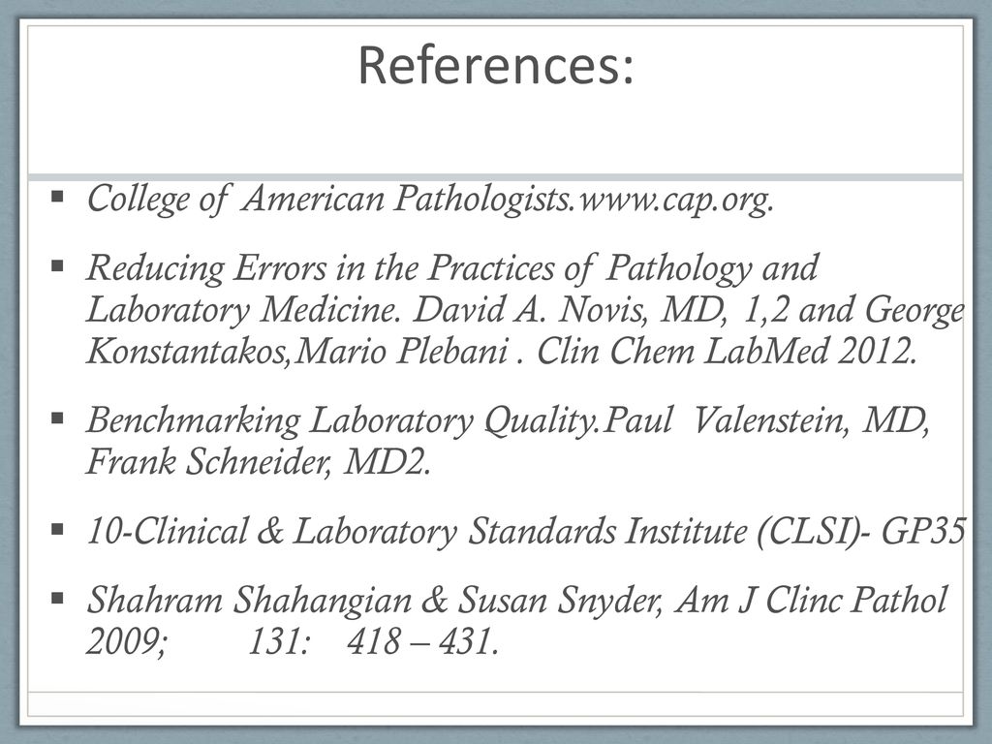The image size is (992, 744).
Task: Click the bullet before Shahram Shahangian reference
Action: coord(57,597)
